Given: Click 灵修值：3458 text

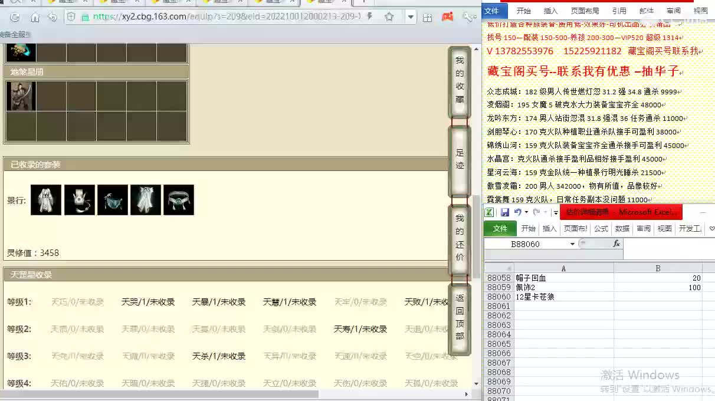Looking at the screenshot, I should [x=33, y=253].
